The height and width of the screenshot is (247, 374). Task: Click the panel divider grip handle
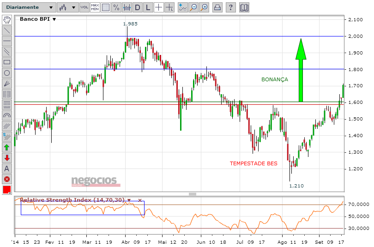tap(193, 194)
